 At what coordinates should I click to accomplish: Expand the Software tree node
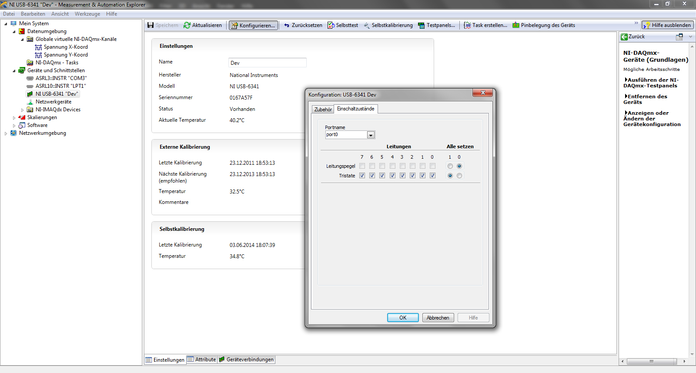14,126
